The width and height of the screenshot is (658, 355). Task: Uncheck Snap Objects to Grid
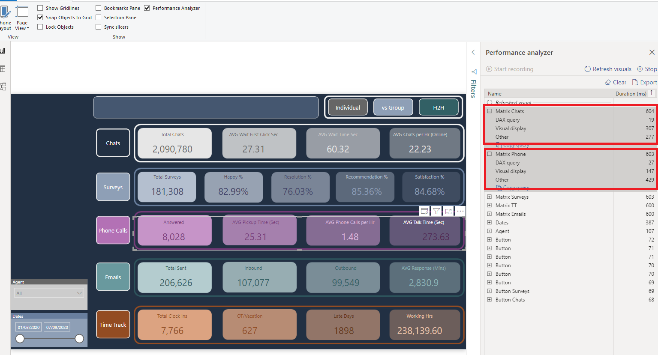(x=40, y=18)
